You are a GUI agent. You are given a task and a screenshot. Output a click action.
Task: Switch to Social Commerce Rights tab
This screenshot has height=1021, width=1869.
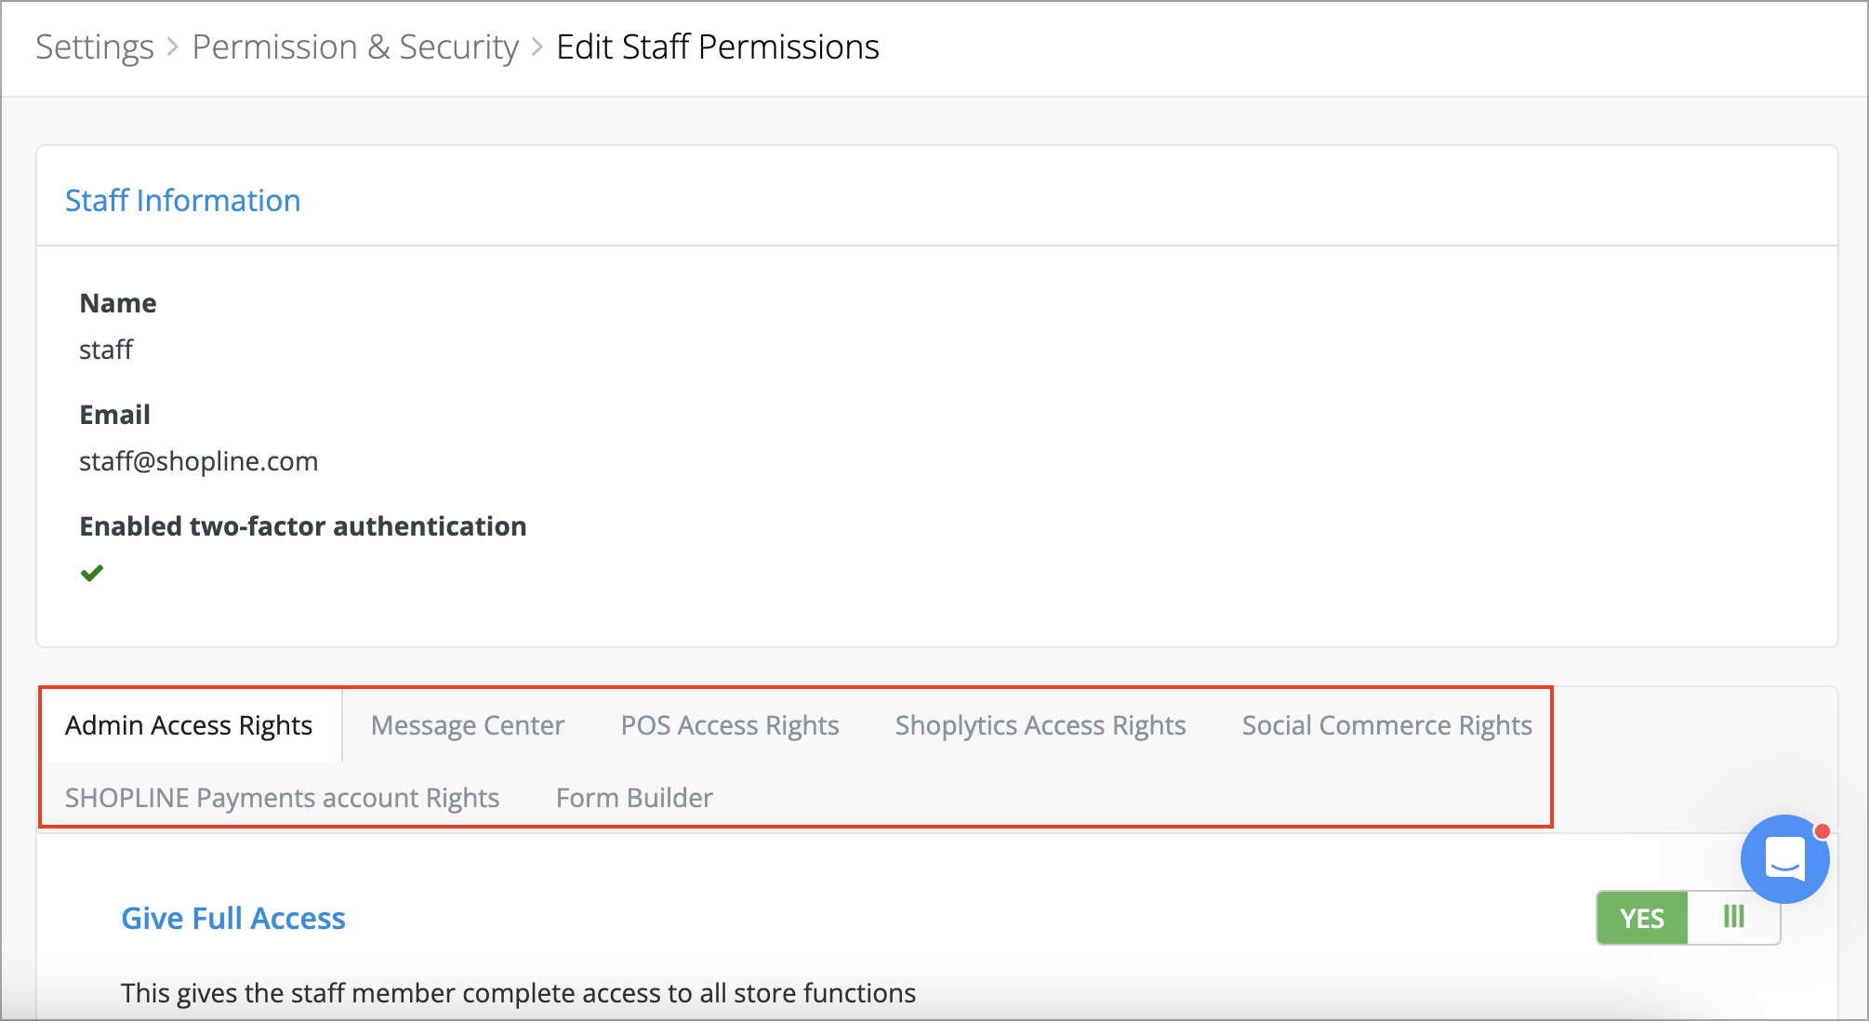pos(1386,724)
